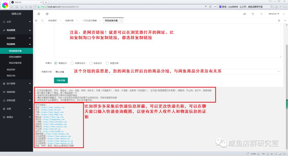
Task: Bookmark the page with the address bar star
Action: [210, 6]
